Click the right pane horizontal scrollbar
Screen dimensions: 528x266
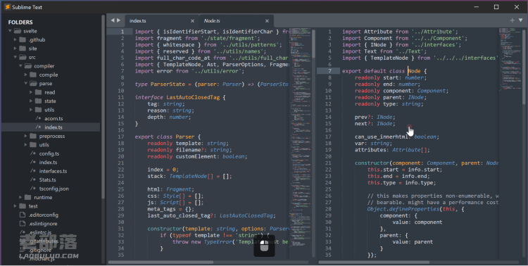(x=374, y=262)
